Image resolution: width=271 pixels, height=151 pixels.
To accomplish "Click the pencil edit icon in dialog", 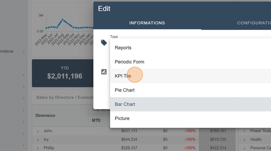I will pyautogui.click(x=104, y=72).
